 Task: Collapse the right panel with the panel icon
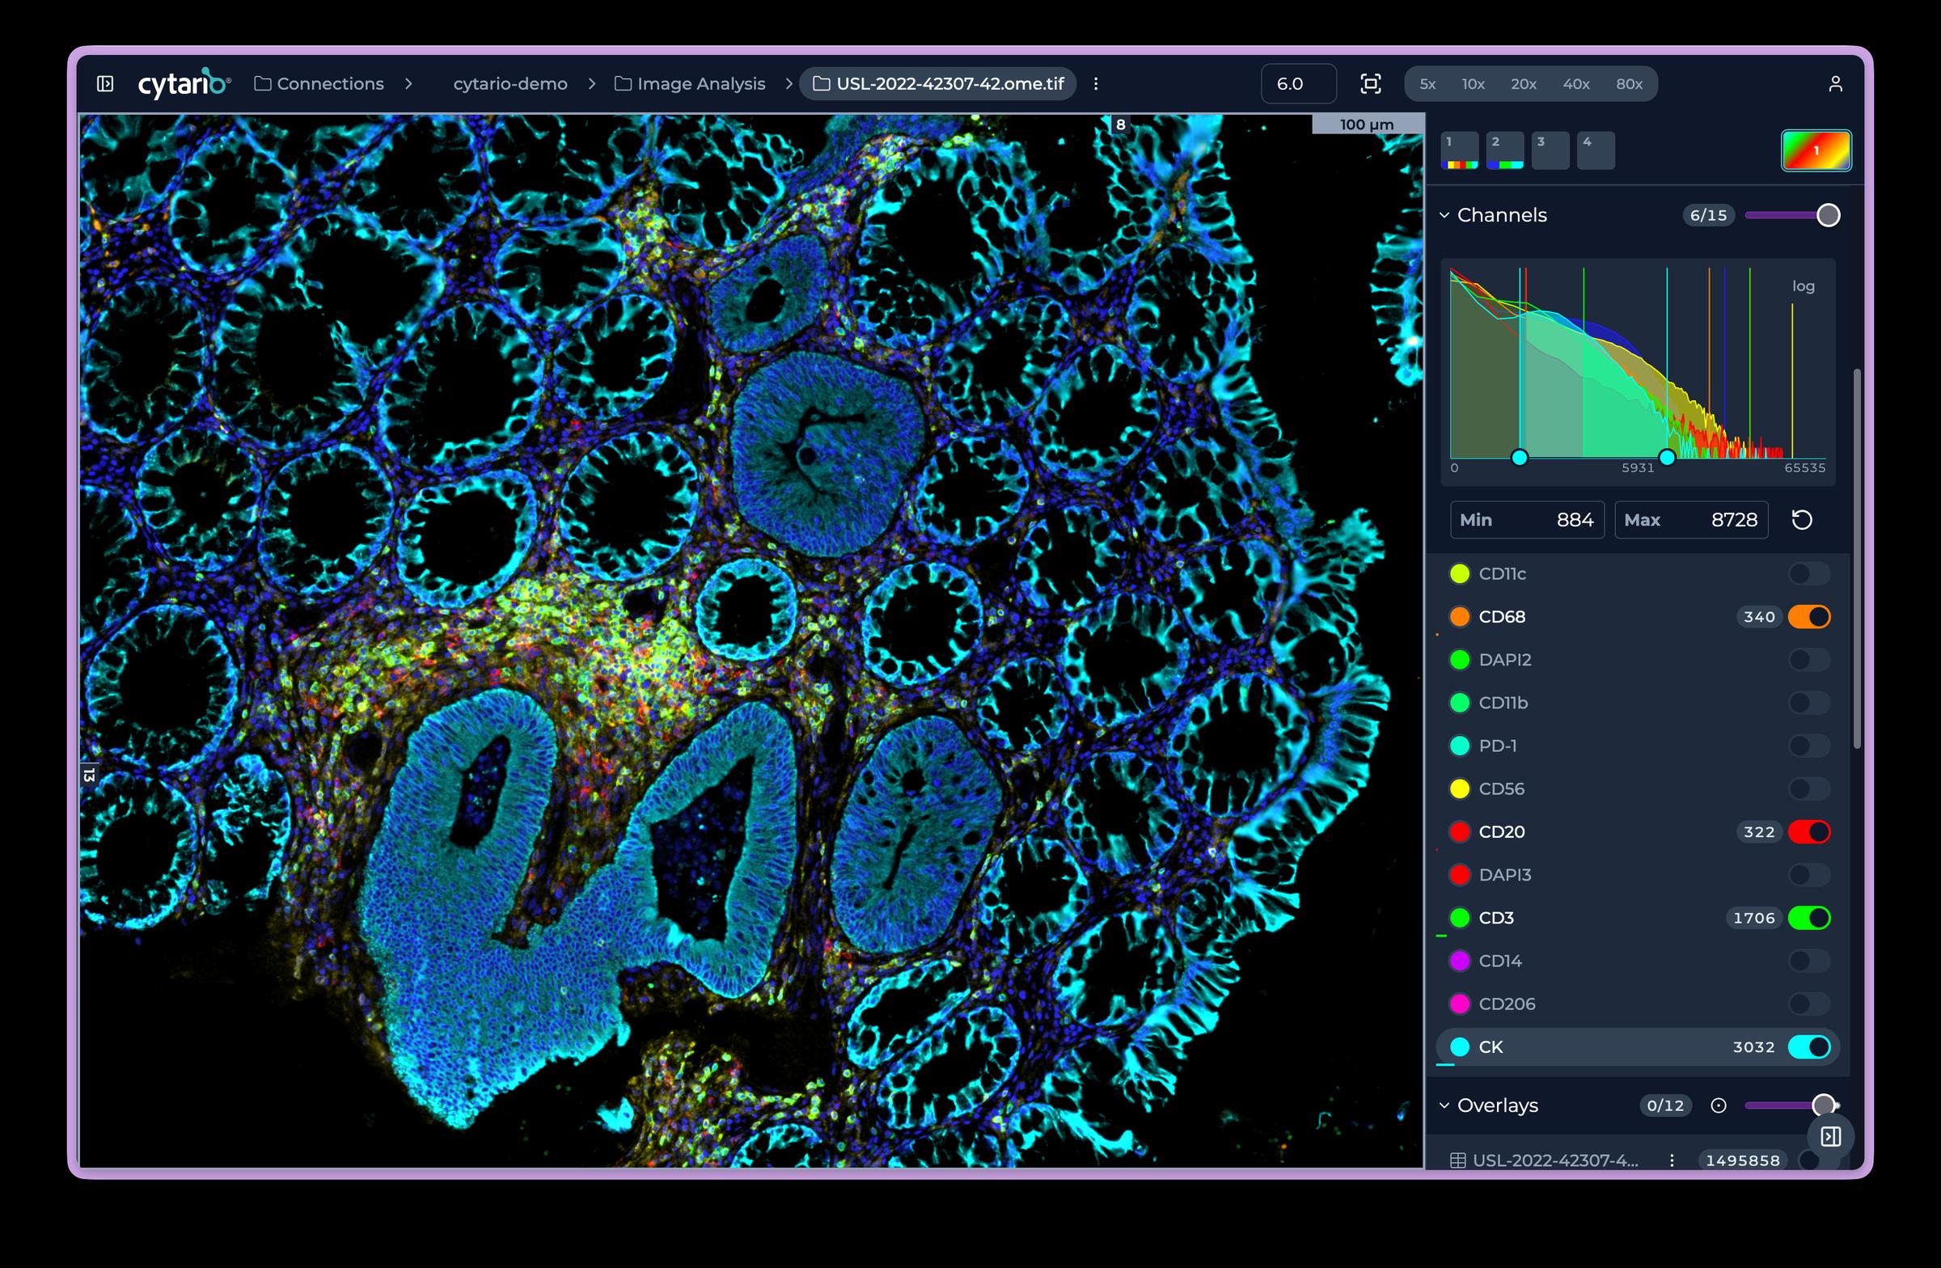tap(1831, 1137)
